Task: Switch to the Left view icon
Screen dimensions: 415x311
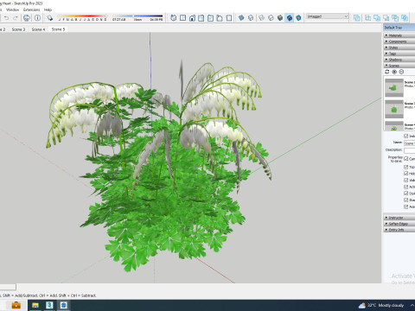Action: click(220, 18)
